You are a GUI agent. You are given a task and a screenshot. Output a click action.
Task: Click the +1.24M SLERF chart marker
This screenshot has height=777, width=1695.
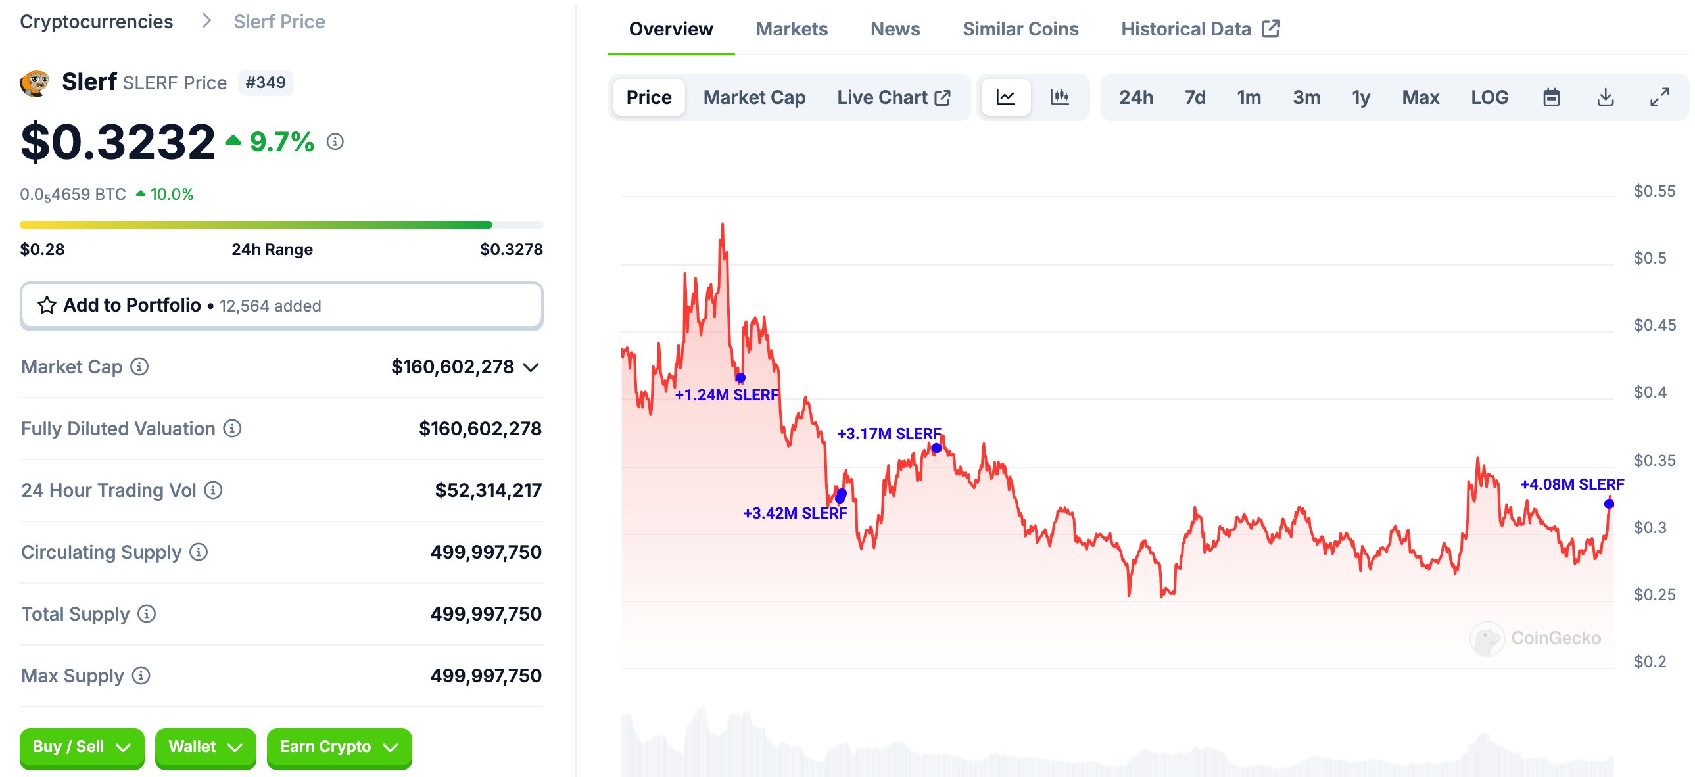coord(740,377)
